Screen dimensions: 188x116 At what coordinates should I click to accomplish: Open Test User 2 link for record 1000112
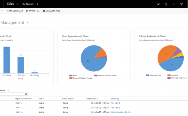(x=115, y=108)
